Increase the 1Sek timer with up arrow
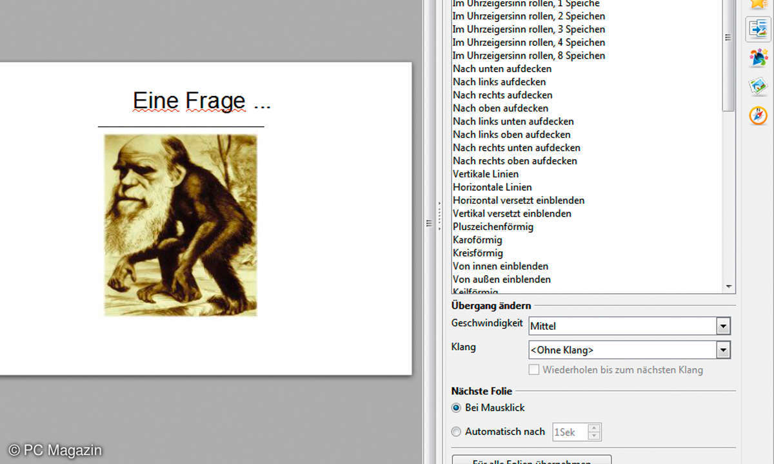The width and height of the screenshot is (774, 464). [x=595, y=428]
